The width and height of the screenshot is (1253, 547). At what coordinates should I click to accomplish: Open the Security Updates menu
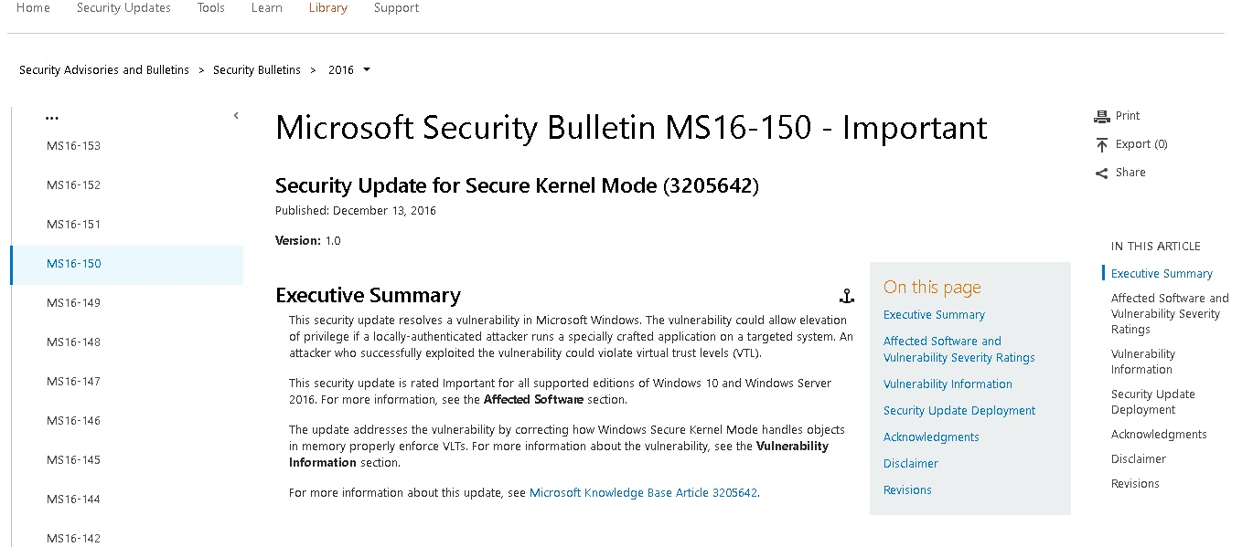[x=123, y=8]
